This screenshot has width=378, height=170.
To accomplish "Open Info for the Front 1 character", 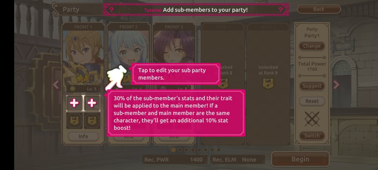I will [83, 136].
